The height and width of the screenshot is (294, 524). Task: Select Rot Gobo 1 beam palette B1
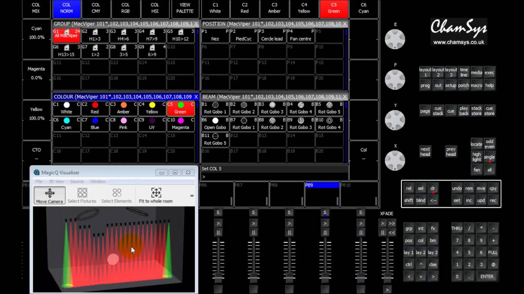point(215,108)
